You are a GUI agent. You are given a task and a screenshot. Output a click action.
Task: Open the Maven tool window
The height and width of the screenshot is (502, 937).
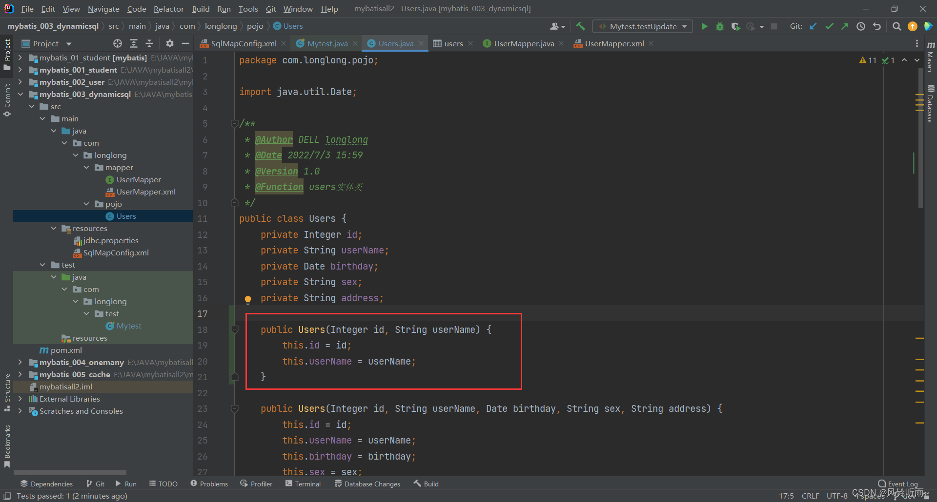931,57
